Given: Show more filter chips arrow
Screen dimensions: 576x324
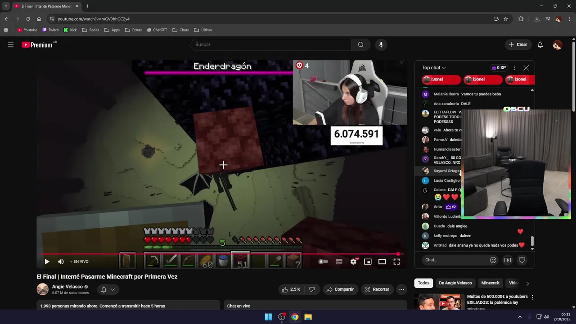Looking at the screenshot, I should [x=527, y=283].
